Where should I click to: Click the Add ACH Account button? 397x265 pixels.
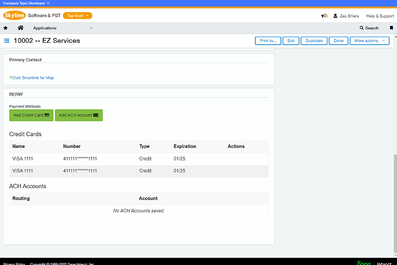pos(79,115)
